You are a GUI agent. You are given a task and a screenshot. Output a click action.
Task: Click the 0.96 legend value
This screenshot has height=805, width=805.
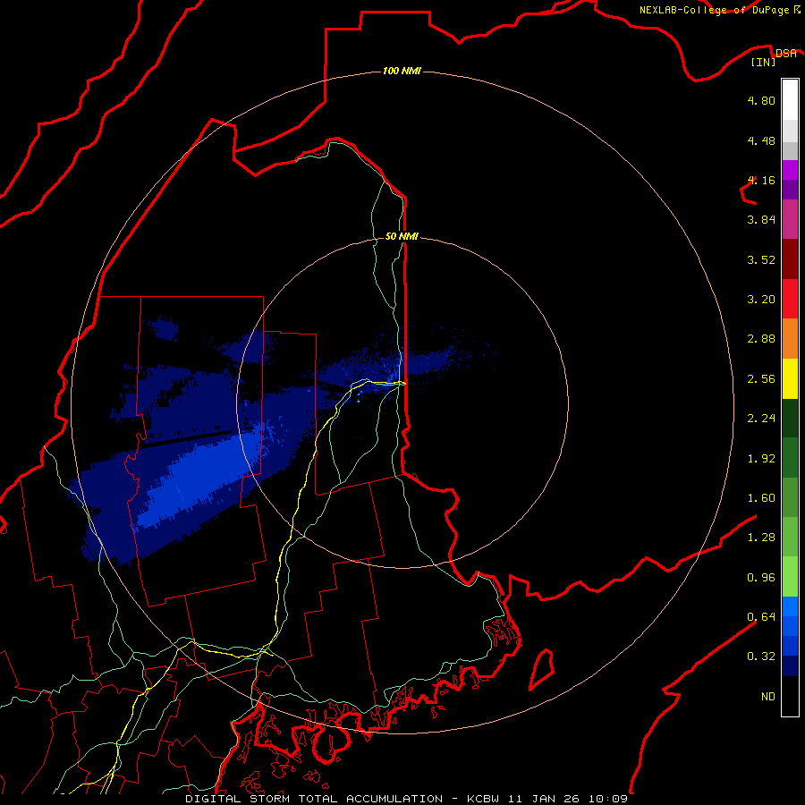click(761, 578)
